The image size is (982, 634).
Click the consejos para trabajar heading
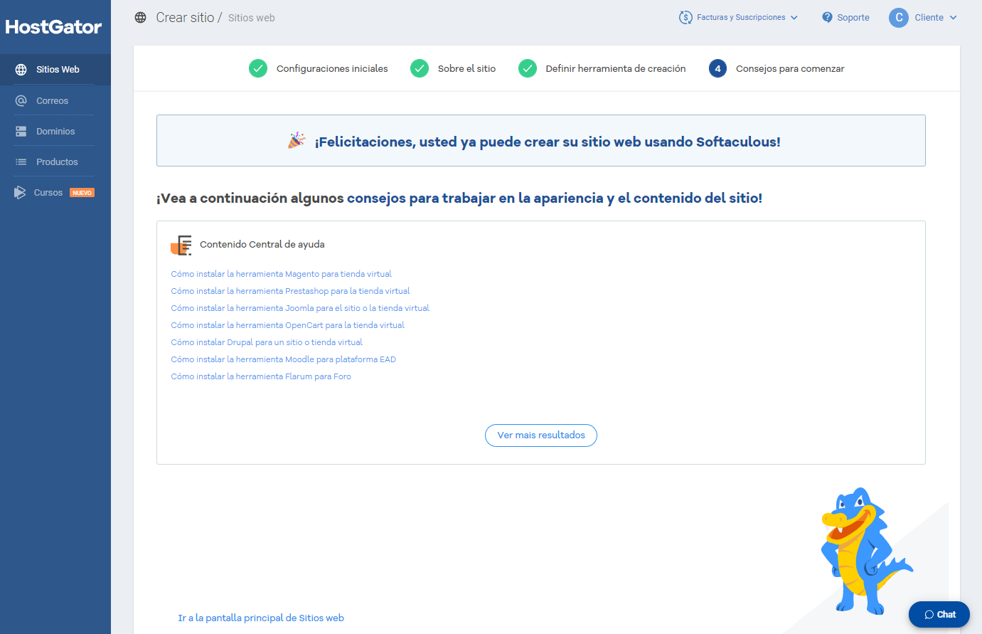point(555,199)
